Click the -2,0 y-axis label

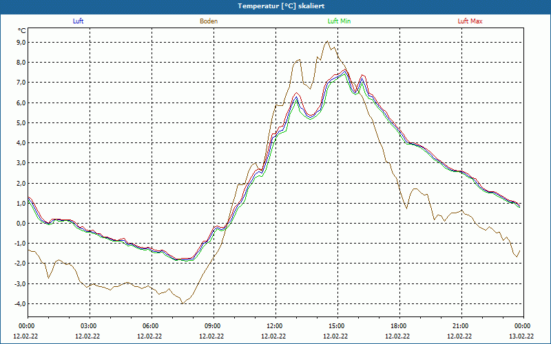click(20, 264)
